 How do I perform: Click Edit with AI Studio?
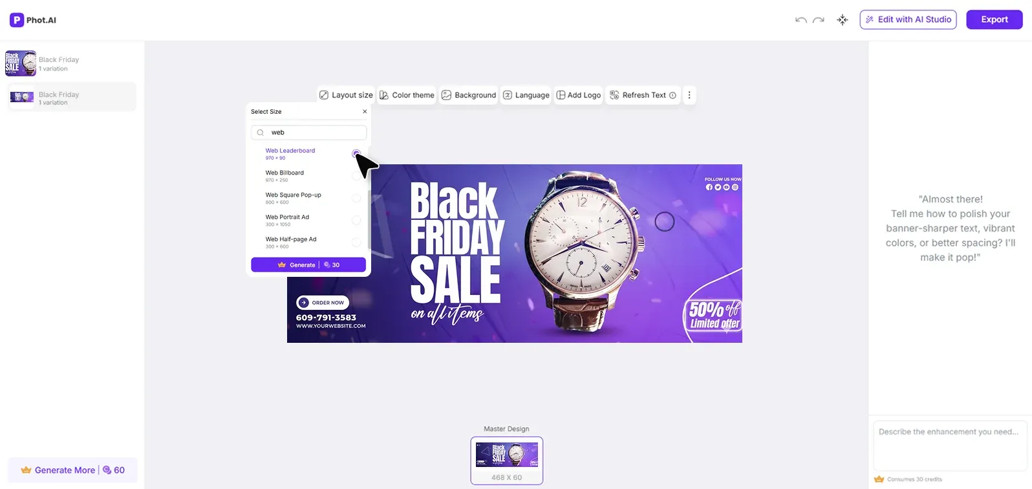[908, 19]
